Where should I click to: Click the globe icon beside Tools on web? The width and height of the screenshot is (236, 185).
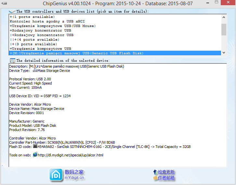click(x=35, y=154)
